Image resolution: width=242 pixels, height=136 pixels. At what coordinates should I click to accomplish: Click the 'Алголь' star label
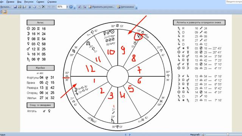[32, 111]
